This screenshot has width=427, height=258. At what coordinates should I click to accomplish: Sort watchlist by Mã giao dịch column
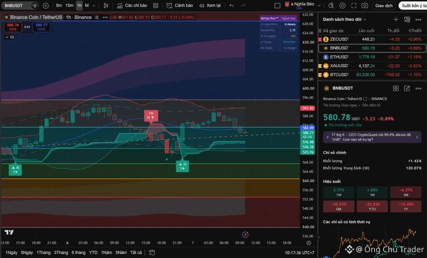pyautogui.click(x=333, y=31)
